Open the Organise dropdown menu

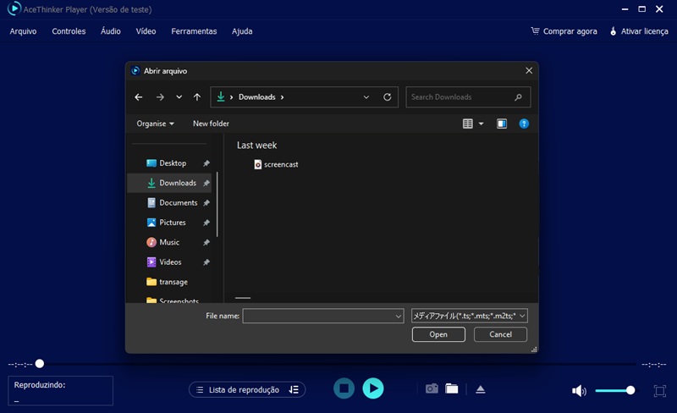tap(155, 124)
